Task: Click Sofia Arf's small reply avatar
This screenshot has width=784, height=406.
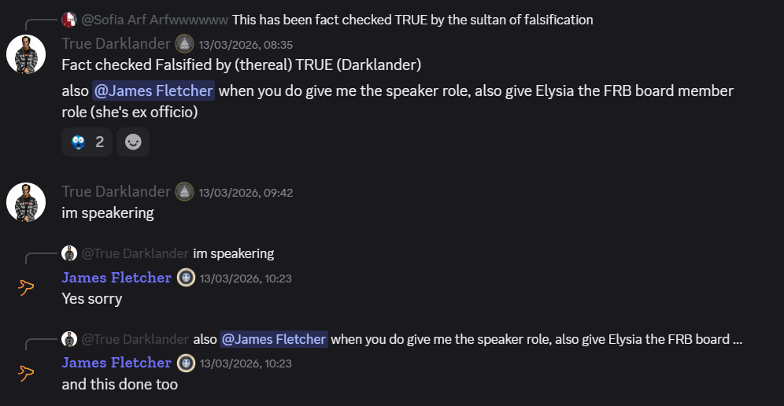Action: coord(69,19)
